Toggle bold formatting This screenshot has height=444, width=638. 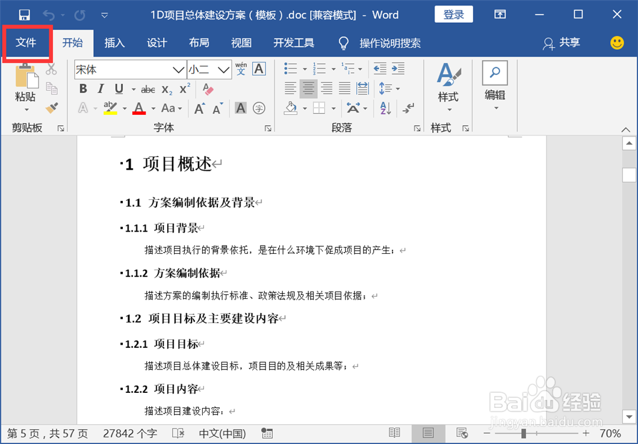click(83, 88)
